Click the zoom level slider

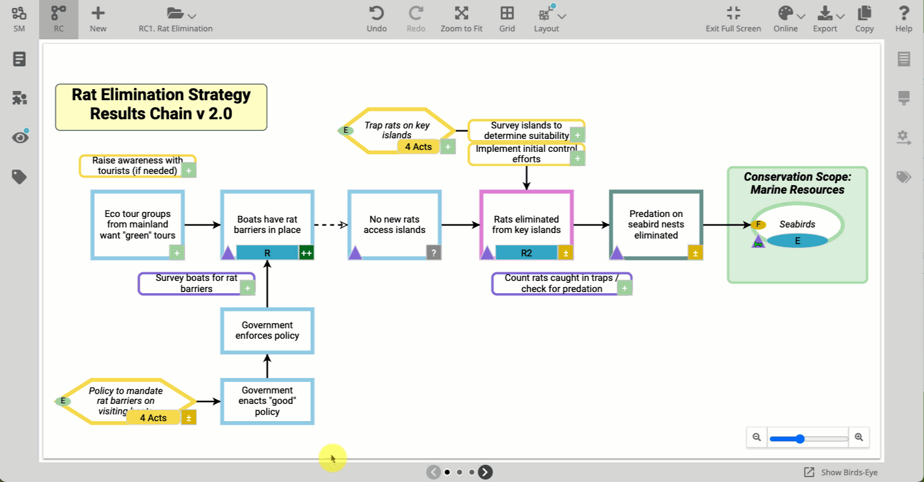click(808, 438)
